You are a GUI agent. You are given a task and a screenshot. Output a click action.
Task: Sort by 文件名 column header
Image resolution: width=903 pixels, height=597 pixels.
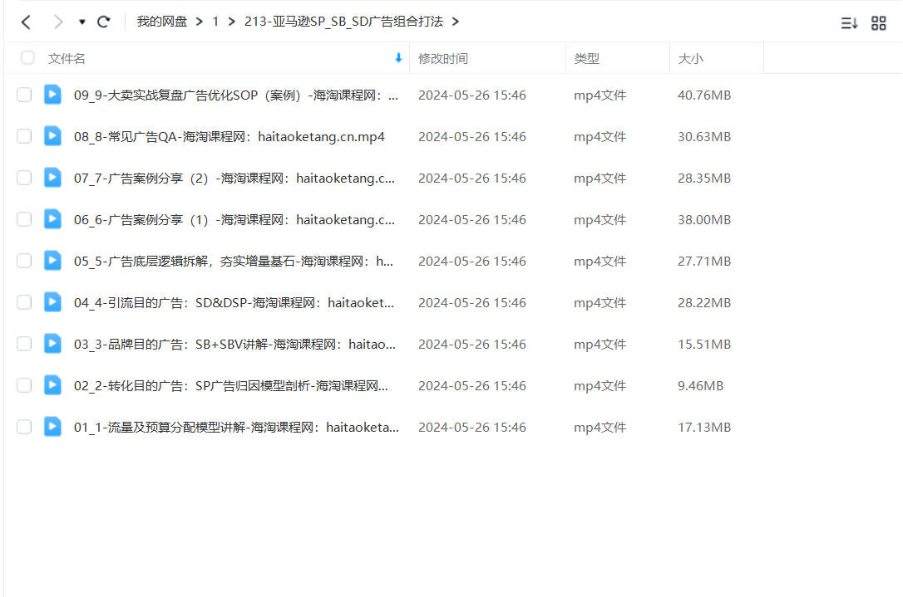coord(67,59)
